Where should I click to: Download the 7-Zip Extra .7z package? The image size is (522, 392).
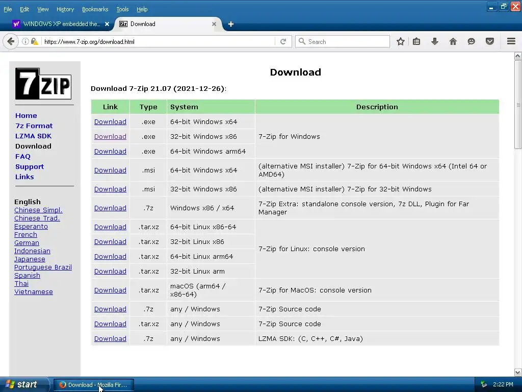[x=110, y=208]
